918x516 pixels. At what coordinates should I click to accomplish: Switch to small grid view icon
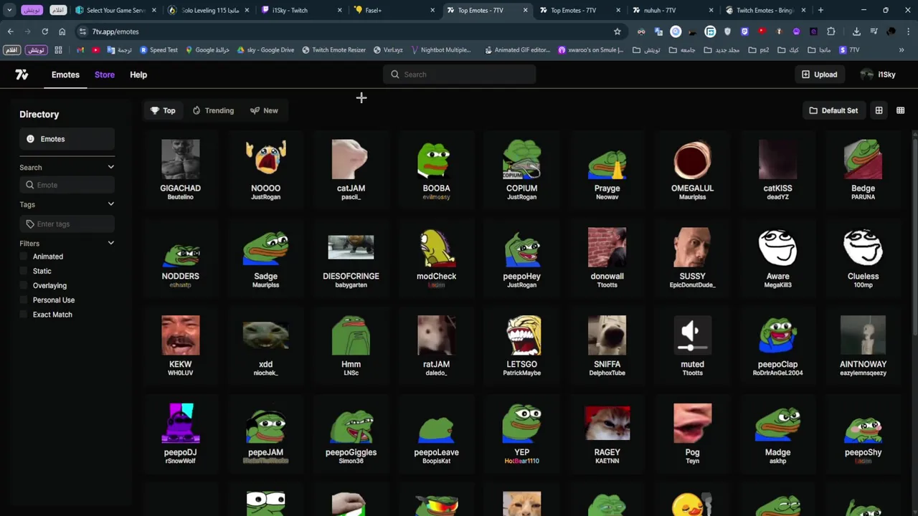click(900, 110)
